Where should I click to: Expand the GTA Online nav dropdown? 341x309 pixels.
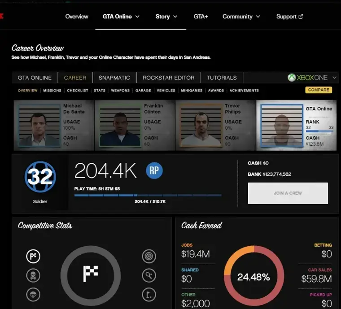coord(121,17)
